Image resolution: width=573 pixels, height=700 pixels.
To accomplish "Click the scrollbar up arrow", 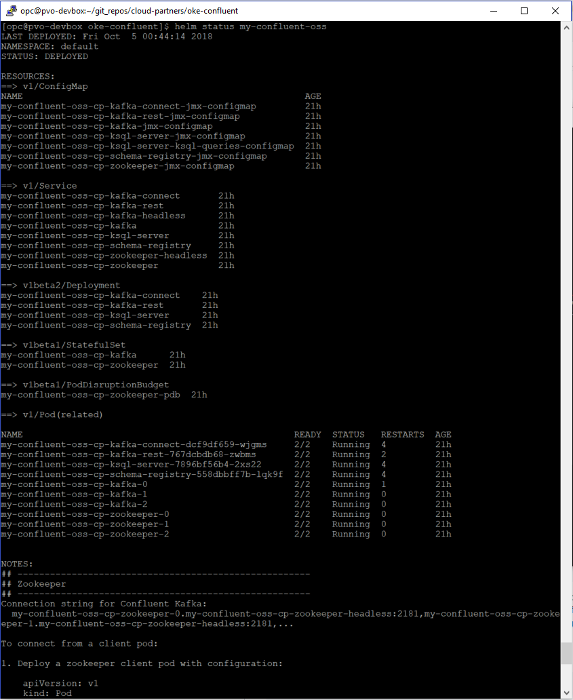I will (x=566, y=27).
